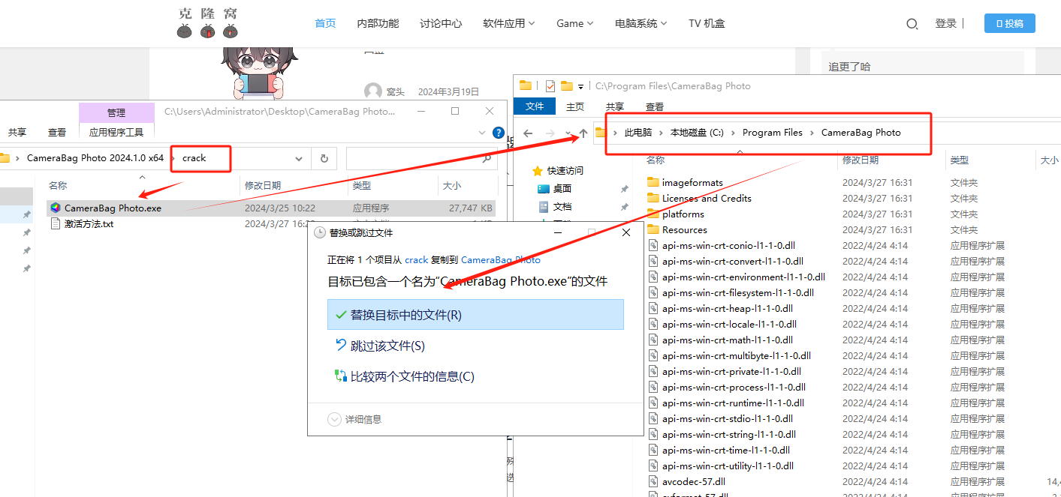Click the 快速访问 star item
This screenshot has height=497, width=1061.
pos(557,170)
